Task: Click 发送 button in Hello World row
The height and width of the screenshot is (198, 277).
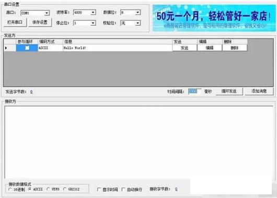Action: pos(184,48)
